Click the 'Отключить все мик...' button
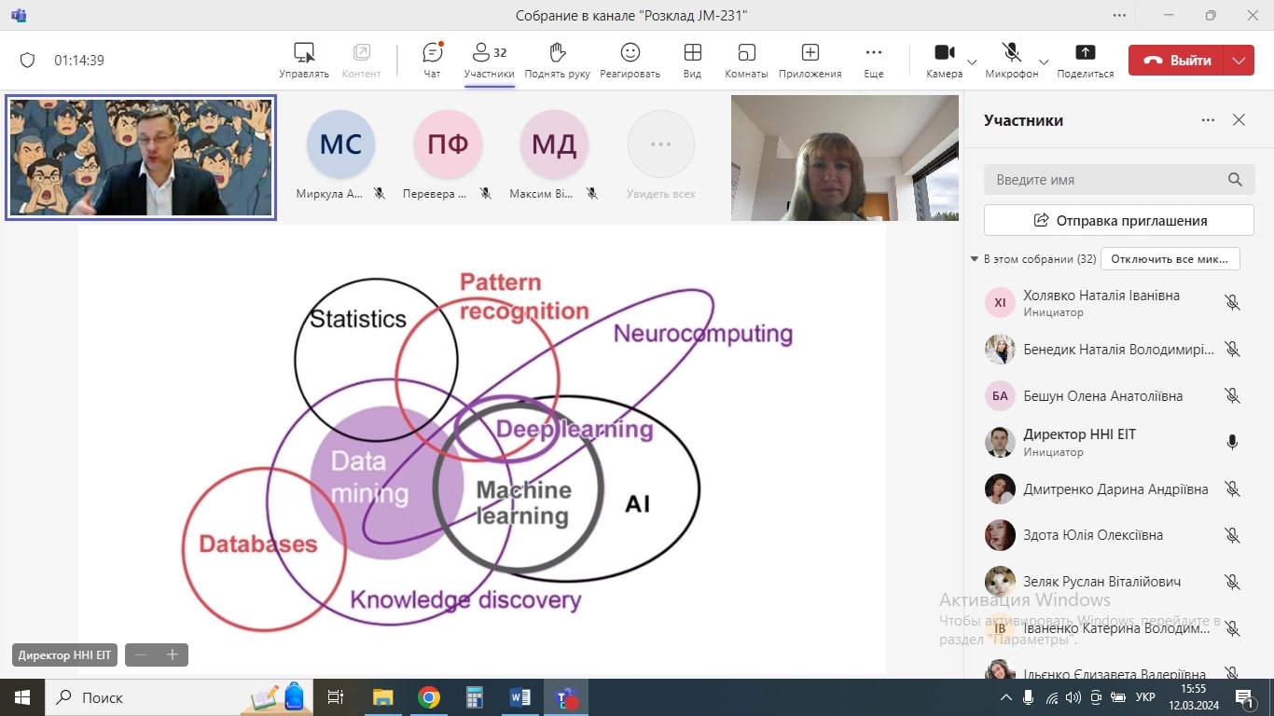The width and height of the screenshot is (1274, 716). coord(1170,258)
